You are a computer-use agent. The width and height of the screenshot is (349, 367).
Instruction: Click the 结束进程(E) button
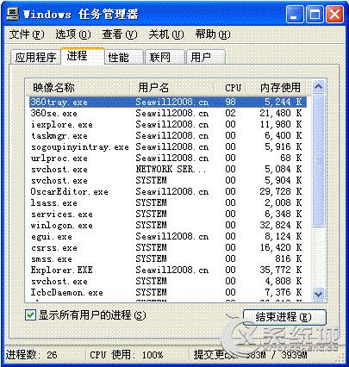coord(284,317)
